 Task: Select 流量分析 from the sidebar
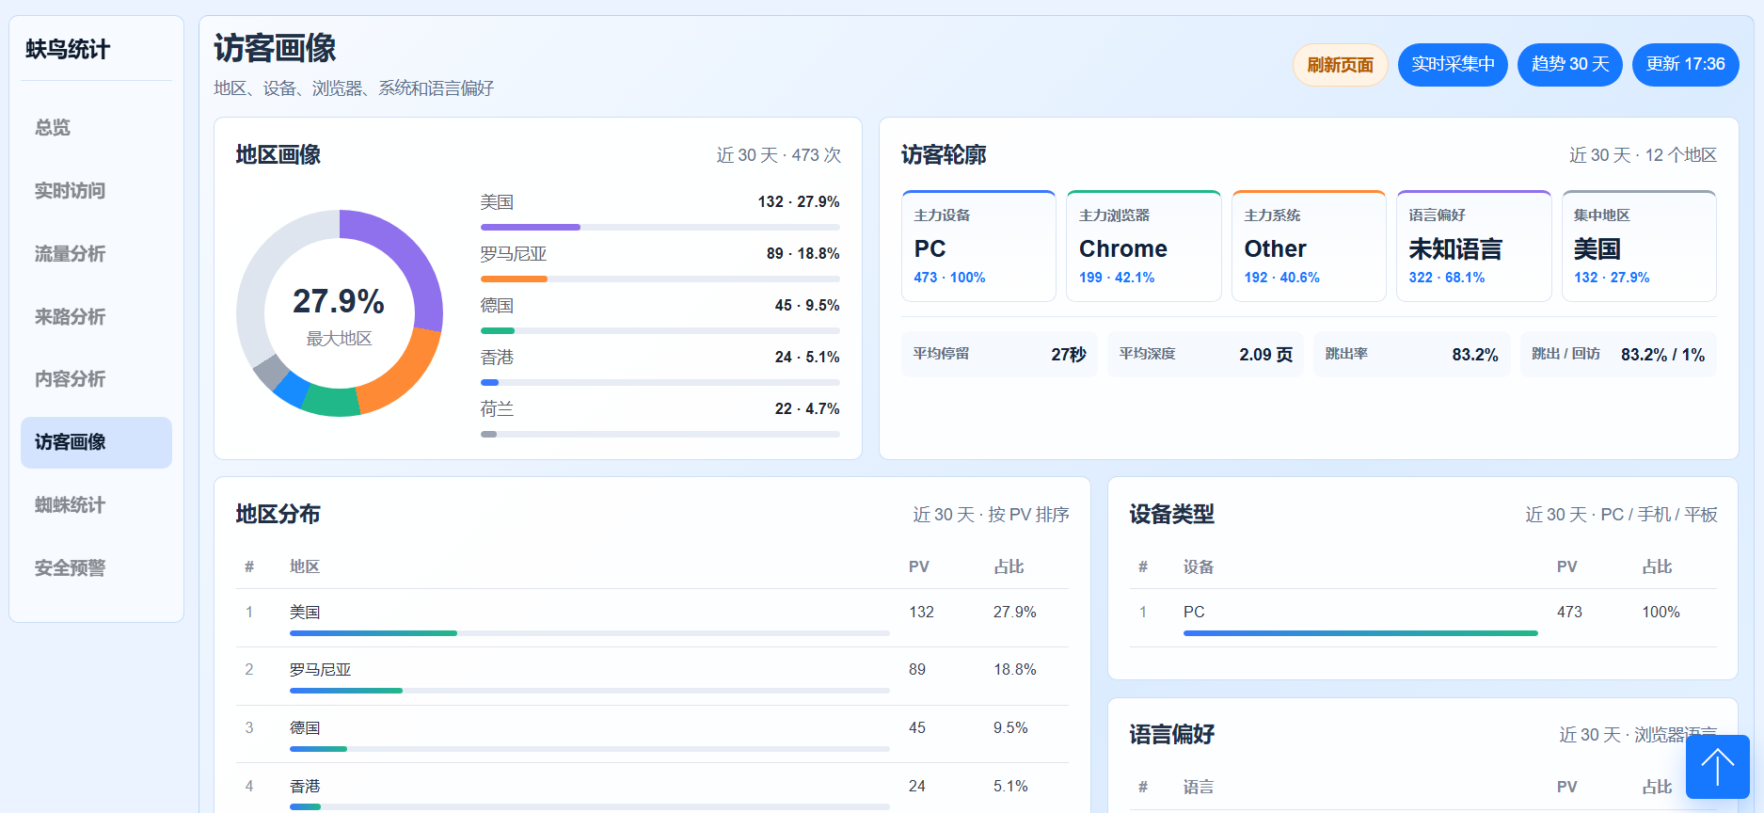pos(96,254)
